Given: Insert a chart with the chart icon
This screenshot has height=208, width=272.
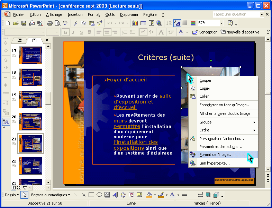Looking at the screenshot, I should 135,23.
